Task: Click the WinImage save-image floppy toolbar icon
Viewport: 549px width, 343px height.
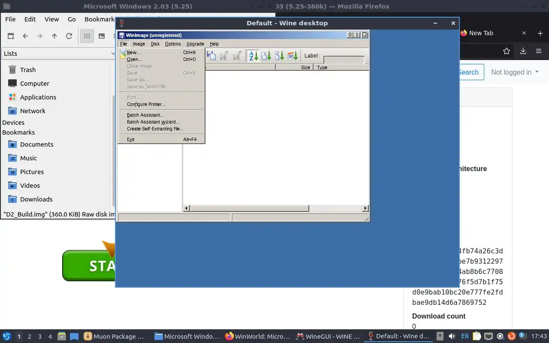Action: [211, 56]
